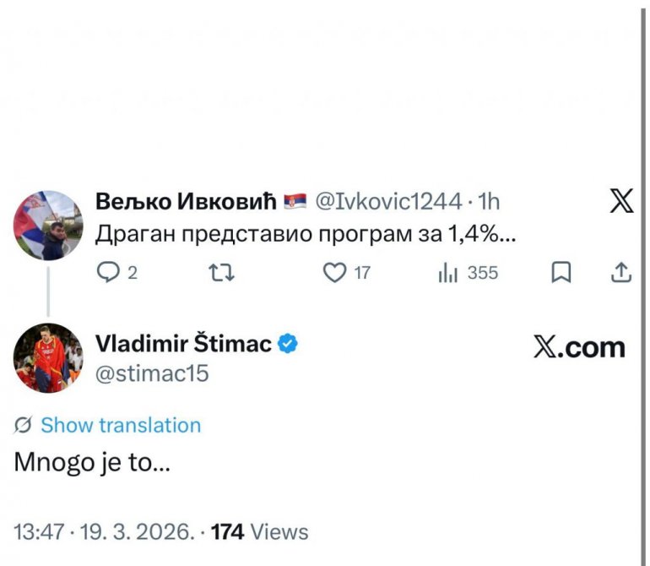Click the Show translation link
The image size is (650, 566).
click(121, 426)
